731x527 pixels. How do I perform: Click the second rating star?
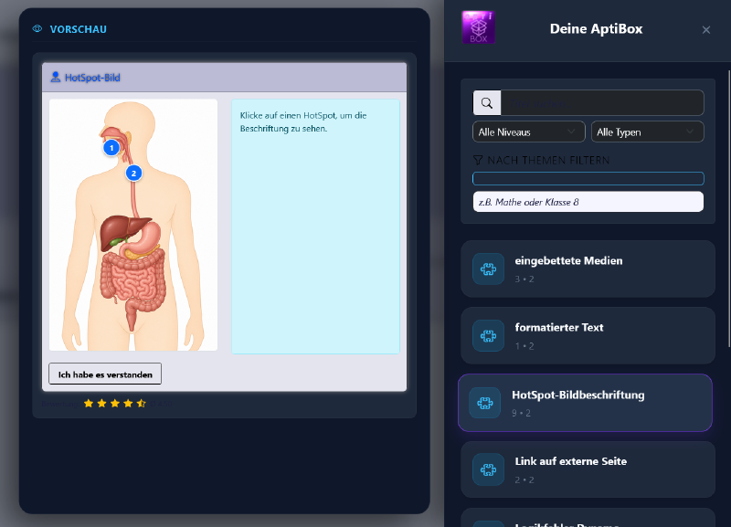101,404
